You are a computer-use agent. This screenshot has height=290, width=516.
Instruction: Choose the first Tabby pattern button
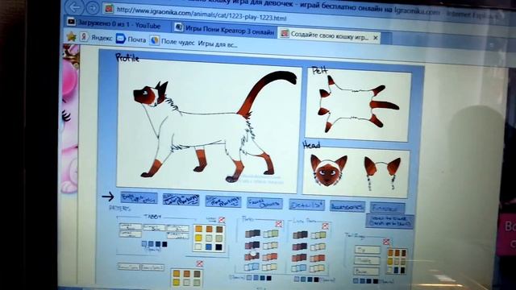131,226
